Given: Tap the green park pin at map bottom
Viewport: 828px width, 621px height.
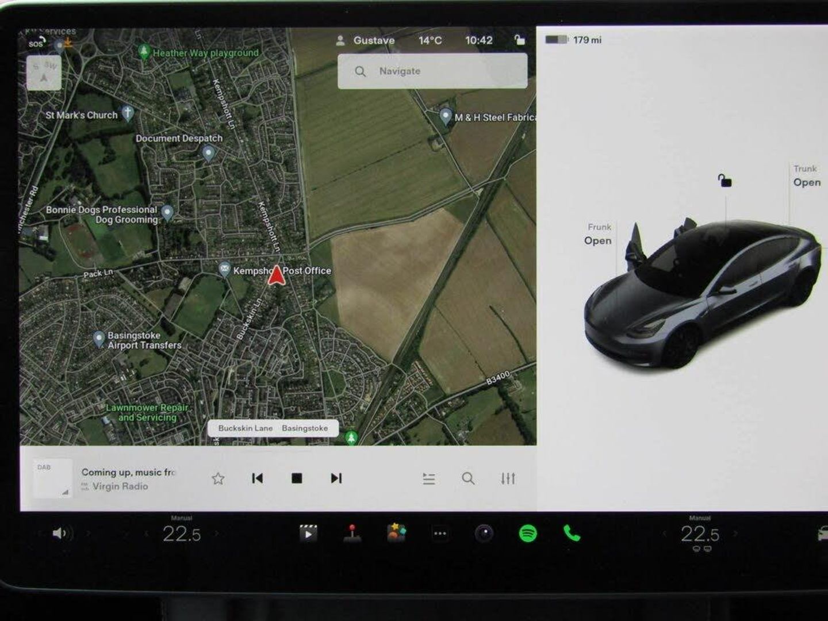Looking at the screenshot, I should tap(351, 438).
